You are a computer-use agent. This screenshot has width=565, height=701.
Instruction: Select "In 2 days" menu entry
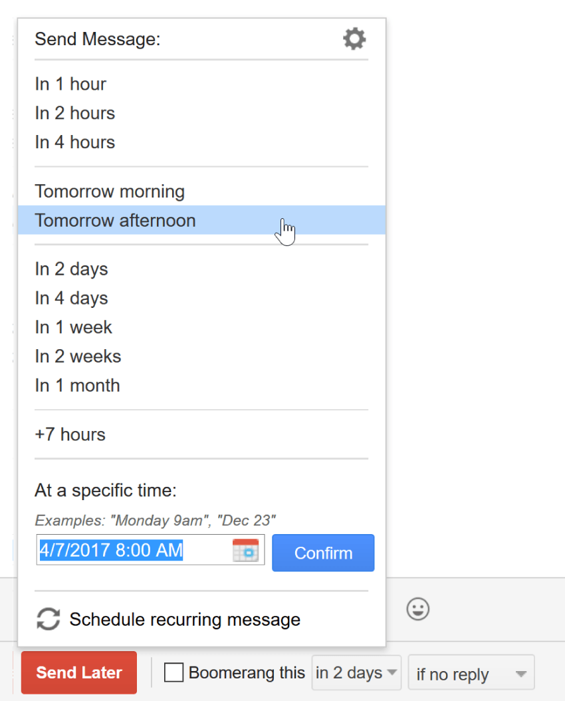click(71, 269)
